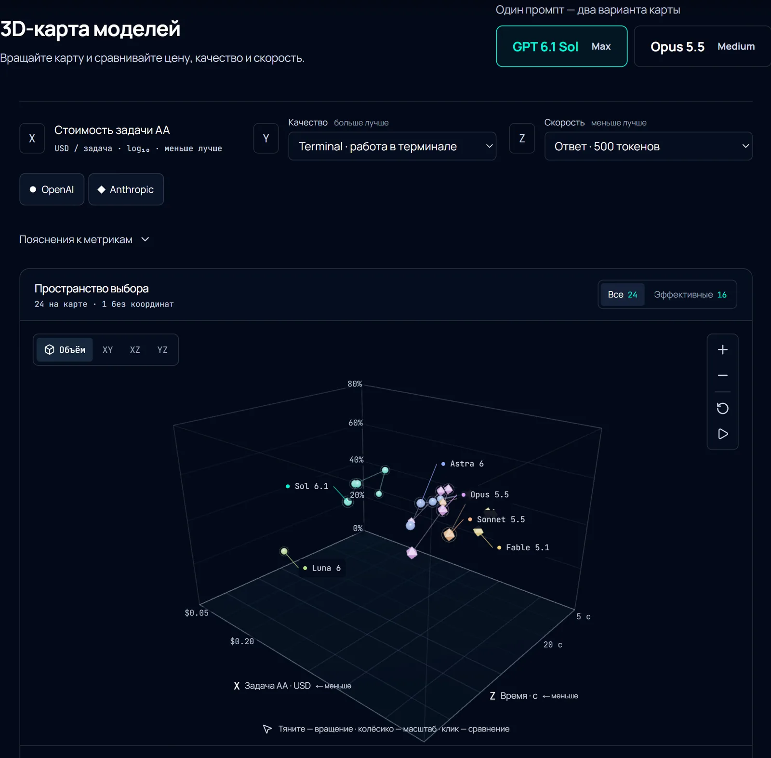Click the 20 с Z axis tick
This screenshot has height=758, width=771.
pos(553,645)
